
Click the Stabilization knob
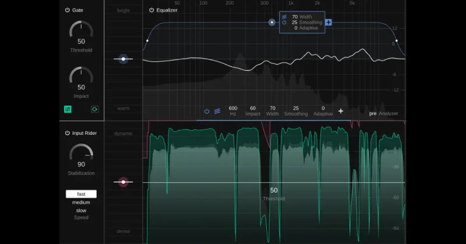click(x=81, y=153)
